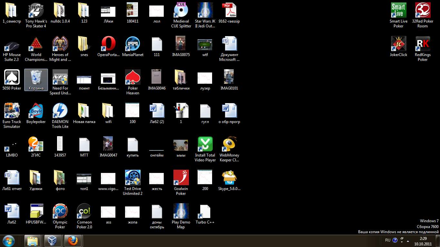Open DAEMON Tools Lite shortcut
Screen dimensions: 440x247
60,111
